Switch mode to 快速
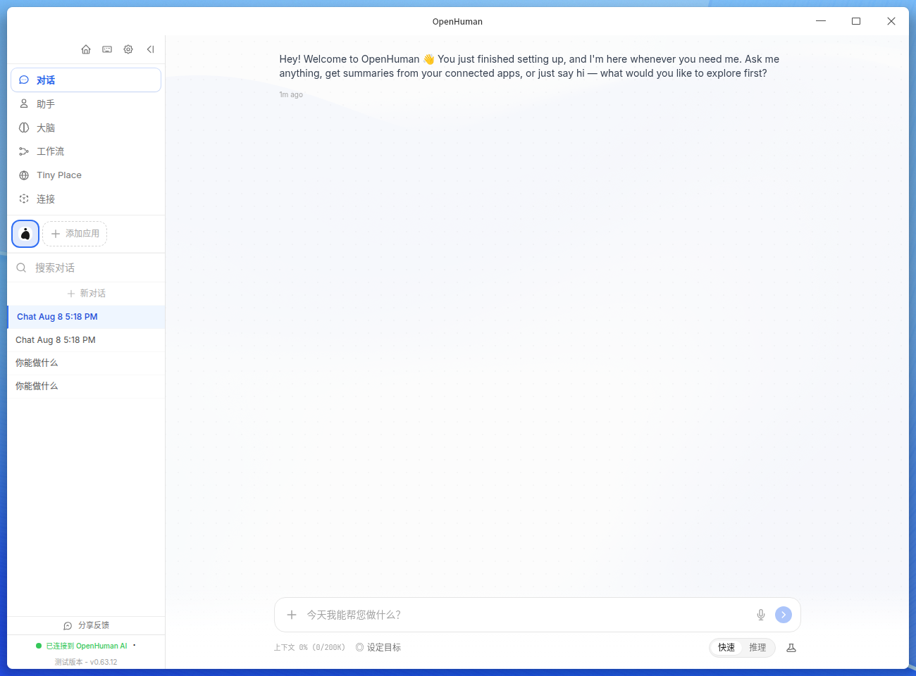Screen dimensions: 916x676 (x=726, y=647)
